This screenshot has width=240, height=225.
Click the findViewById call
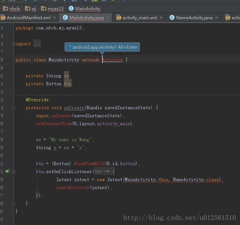click(89, 164)
